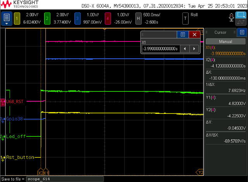Click the Rst_button channel label
Image resolution: width=248 pixels, height=182 pixels.
20,157
